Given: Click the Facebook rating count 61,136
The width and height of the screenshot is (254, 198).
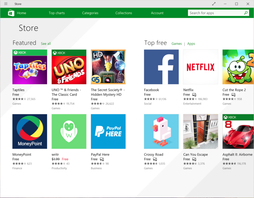Looking at the screenshot, I should (x=162, y=99).
